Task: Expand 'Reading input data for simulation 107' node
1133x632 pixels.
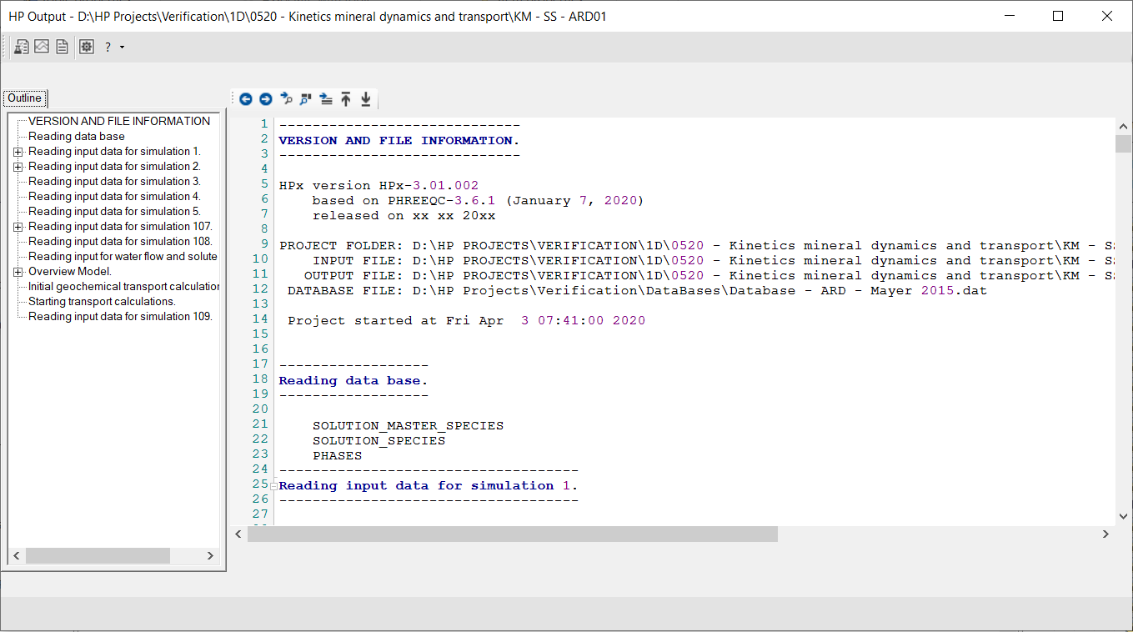Action: [18, 227]
